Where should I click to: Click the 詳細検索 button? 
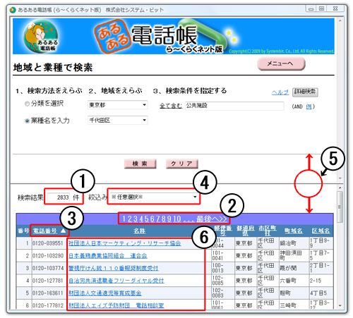(x=305, y=92)
